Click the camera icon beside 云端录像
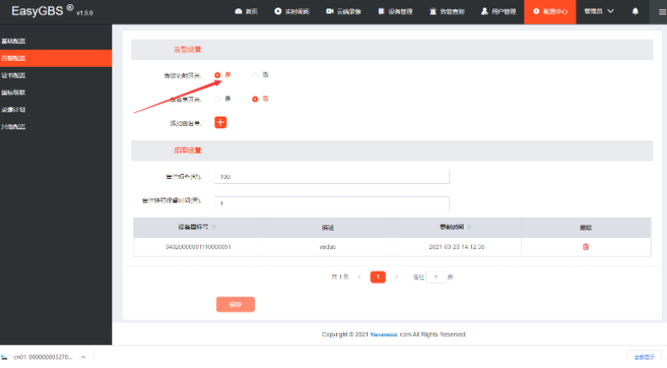 pyautogui.click(x=329, y=12)
